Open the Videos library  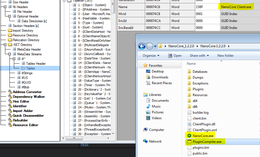point(157,118)
